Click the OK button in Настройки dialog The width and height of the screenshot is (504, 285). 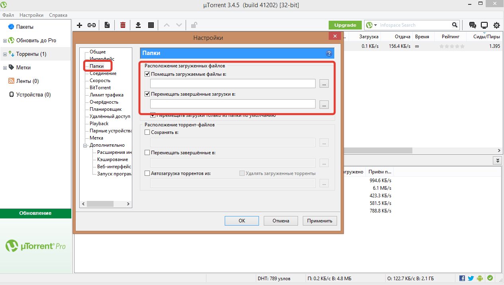tap(242, 221)
